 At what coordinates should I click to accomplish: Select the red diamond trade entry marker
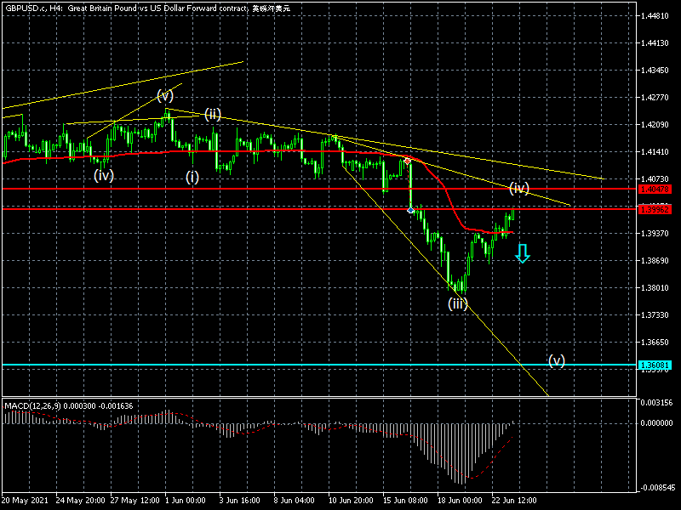click(x=409, y=160)
